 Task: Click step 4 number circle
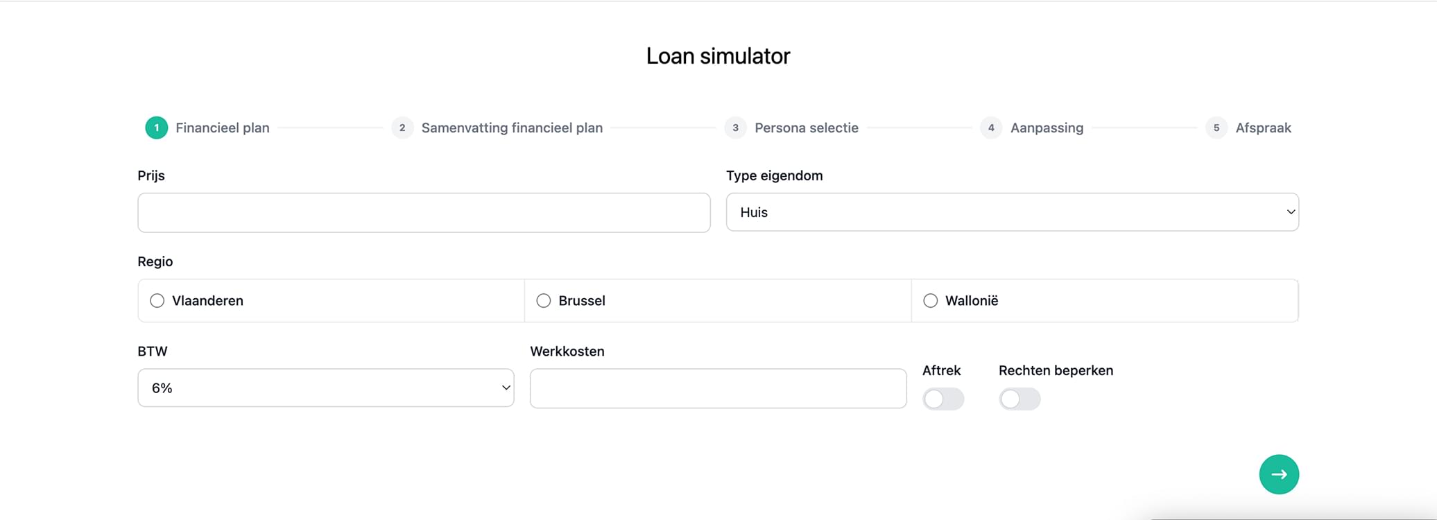(x=991, y=128)
